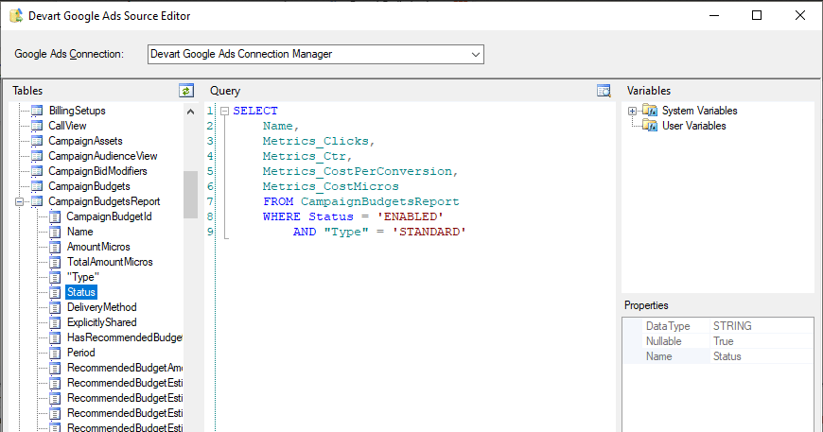Click the STRING data type value
Viewport: 823px width, 432px height.
coord(732,326)
